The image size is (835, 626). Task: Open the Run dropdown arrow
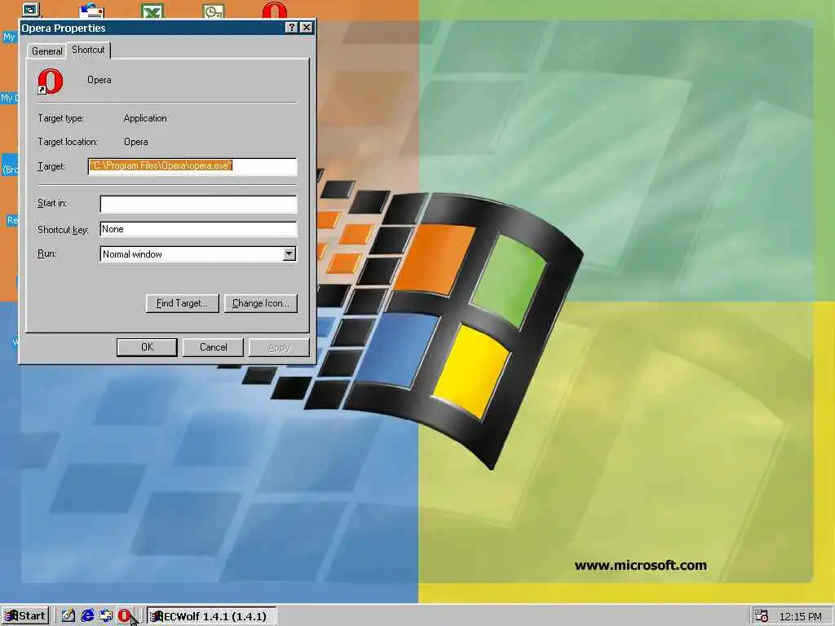click(289, 254)
